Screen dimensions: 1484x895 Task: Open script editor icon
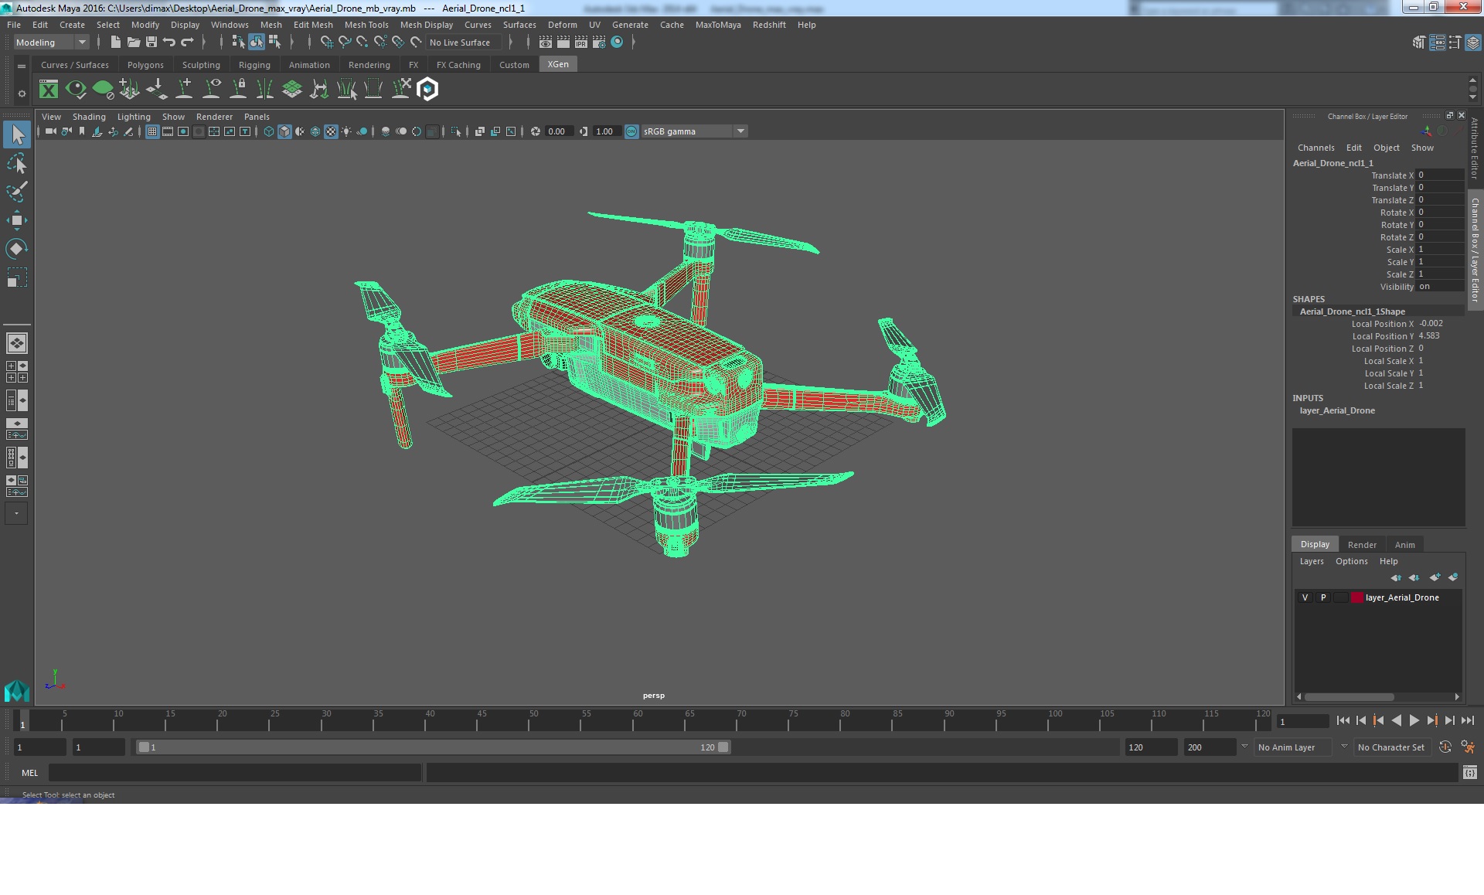1469,772
